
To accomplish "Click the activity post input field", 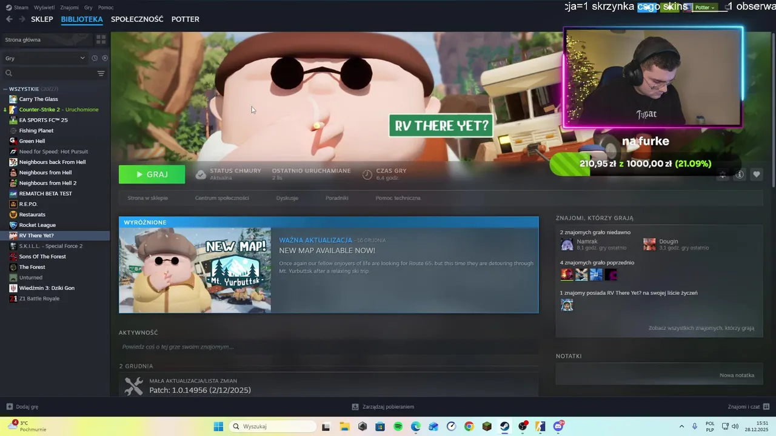I will tap(328, 347).
